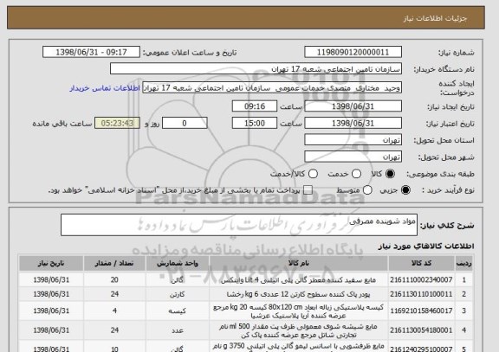Screen dimensions: 499x352
Task: Click the glass cleaner liquid product name
Action: click(298, 330)
